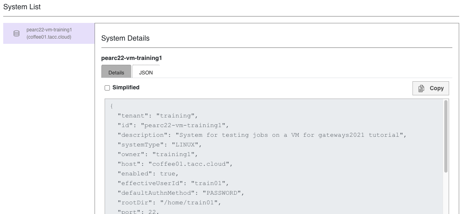
Task: Click the "enabled": true line
Action: (148, 174)
